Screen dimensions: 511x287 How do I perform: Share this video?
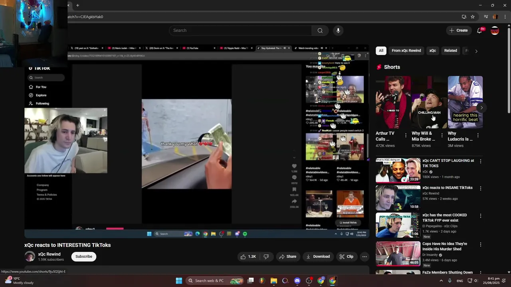pyautogui.click(x=287, y=257)
